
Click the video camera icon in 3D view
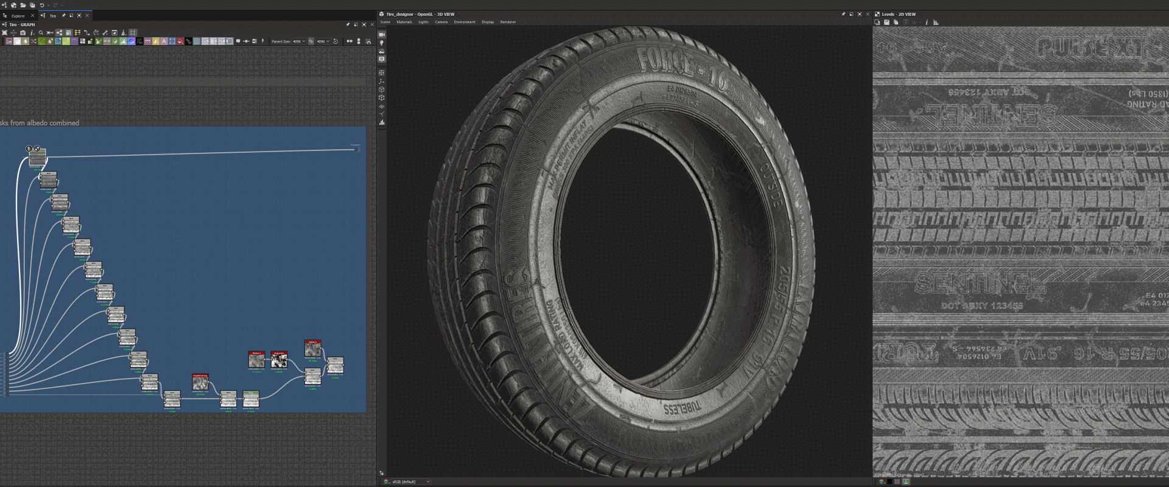(x=382, y=35)
